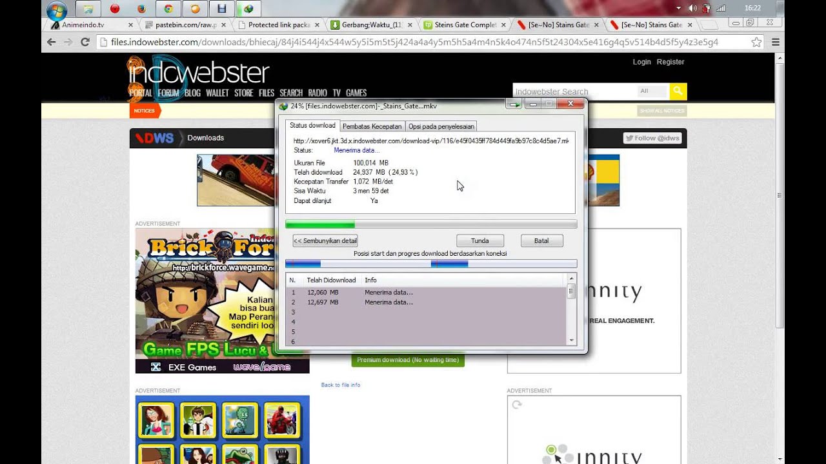
Task: Click the Chrome address bar URL
Action: pos(414,42)
